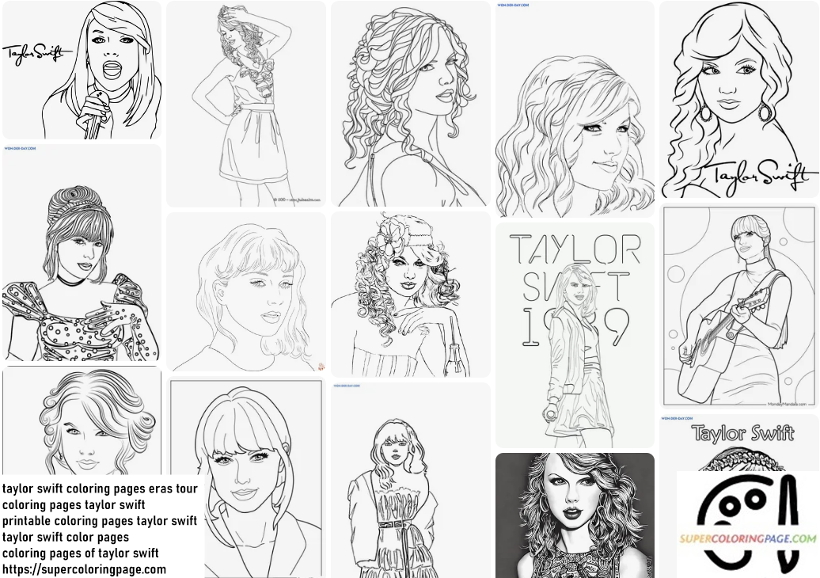The width and height of the screenshot is (820, 578).
Task: Click the 'coloring pages taylor swift' line
Action: (74, 505)
